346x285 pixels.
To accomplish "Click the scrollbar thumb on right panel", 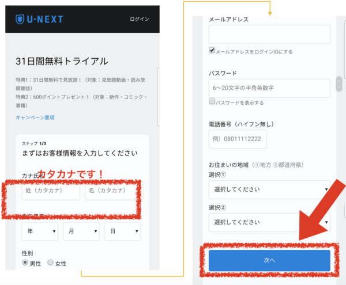I will (x=339, y=84).
